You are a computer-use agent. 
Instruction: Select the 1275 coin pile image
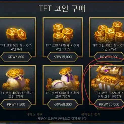coord(63,33)
